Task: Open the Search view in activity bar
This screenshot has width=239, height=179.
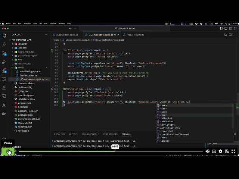Action: tap(4, 44)
